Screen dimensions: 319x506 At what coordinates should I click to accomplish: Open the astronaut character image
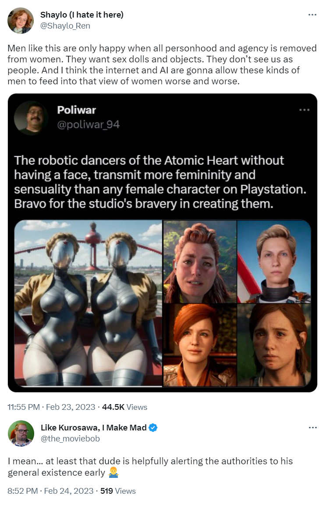coord(274,262)
